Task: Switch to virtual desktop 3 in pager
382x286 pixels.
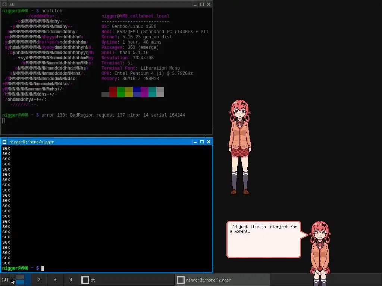Action: [55, 280]
